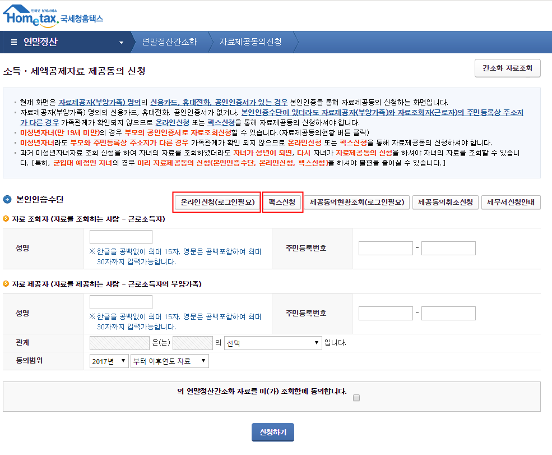The image size is (552, 455).
Task: Click the blue arrow icon beside 본인인증수단
Action: coord(7,199)
